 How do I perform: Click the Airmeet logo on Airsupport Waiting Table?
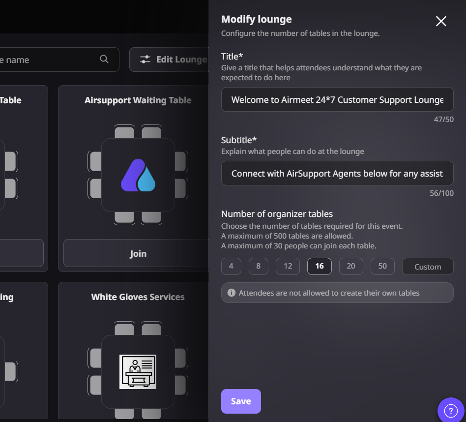pos(138,175)
